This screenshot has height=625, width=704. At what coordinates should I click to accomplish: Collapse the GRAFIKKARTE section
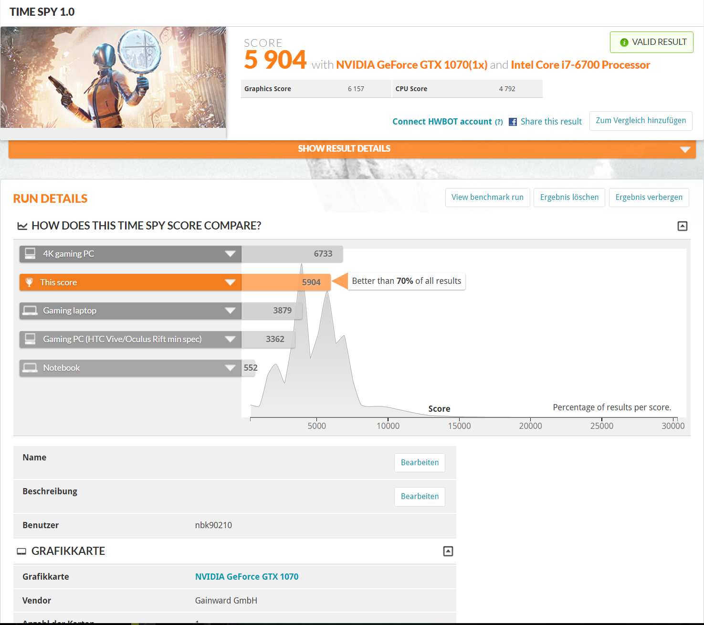tap(448, 552)
